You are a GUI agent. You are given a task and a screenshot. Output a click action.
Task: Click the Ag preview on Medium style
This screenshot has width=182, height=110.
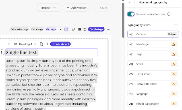click(131, 34)
